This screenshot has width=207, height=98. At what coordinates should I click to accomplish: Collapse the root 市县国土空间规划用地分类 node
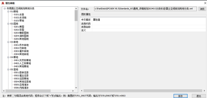click(5, 9)
